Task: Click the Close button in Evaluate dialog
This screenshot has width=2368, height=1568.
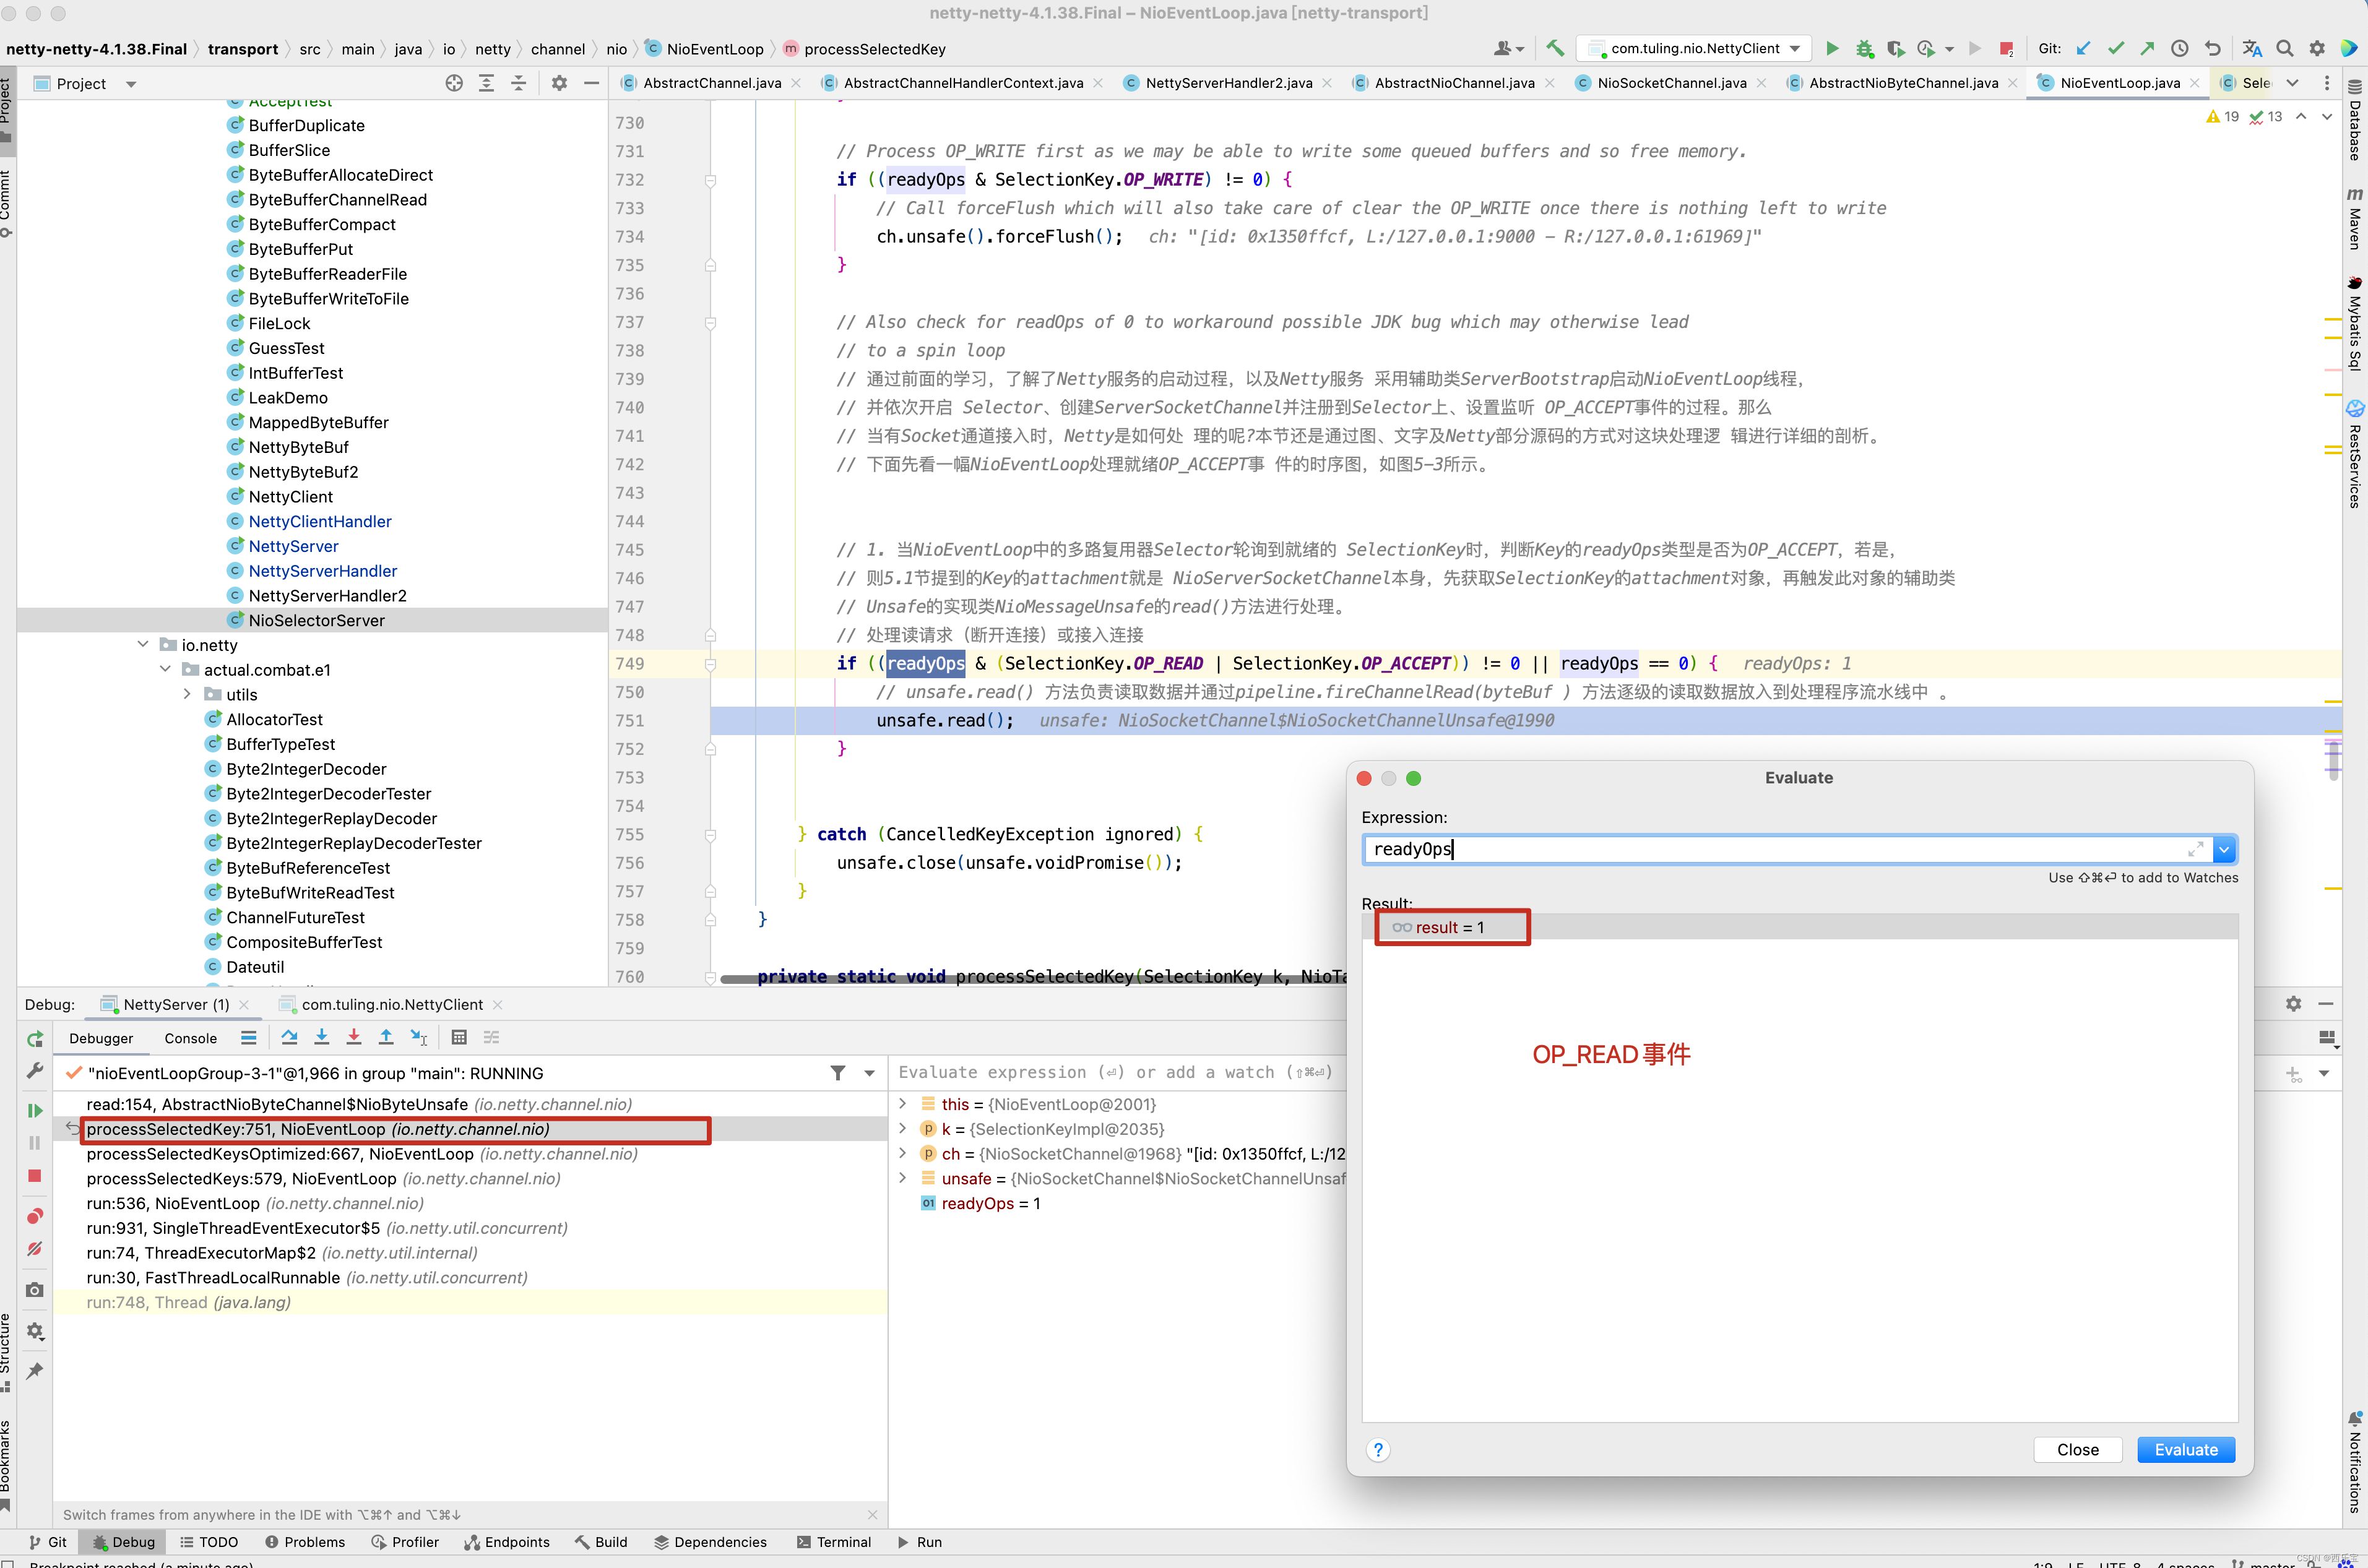Action: [x=2077, y=1450]
